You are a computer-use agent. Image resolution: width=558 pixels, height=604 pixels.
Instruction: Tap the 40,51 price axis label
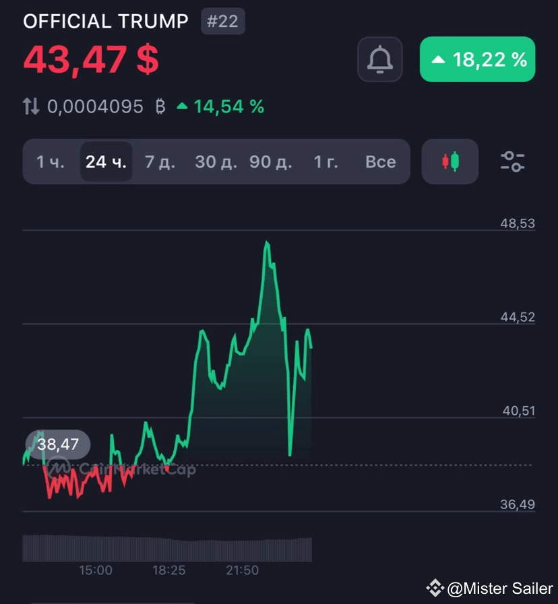coord(519,411)
